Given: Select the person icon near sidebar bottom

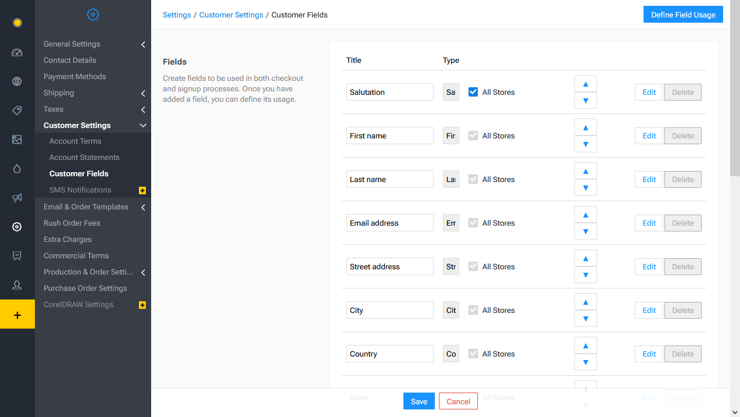Looking at the screenshot, I should (x=17, y=284).
